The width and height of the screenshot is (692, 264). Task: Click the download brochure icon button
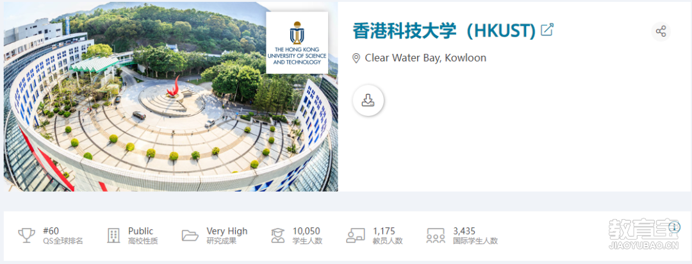[368, 101]
